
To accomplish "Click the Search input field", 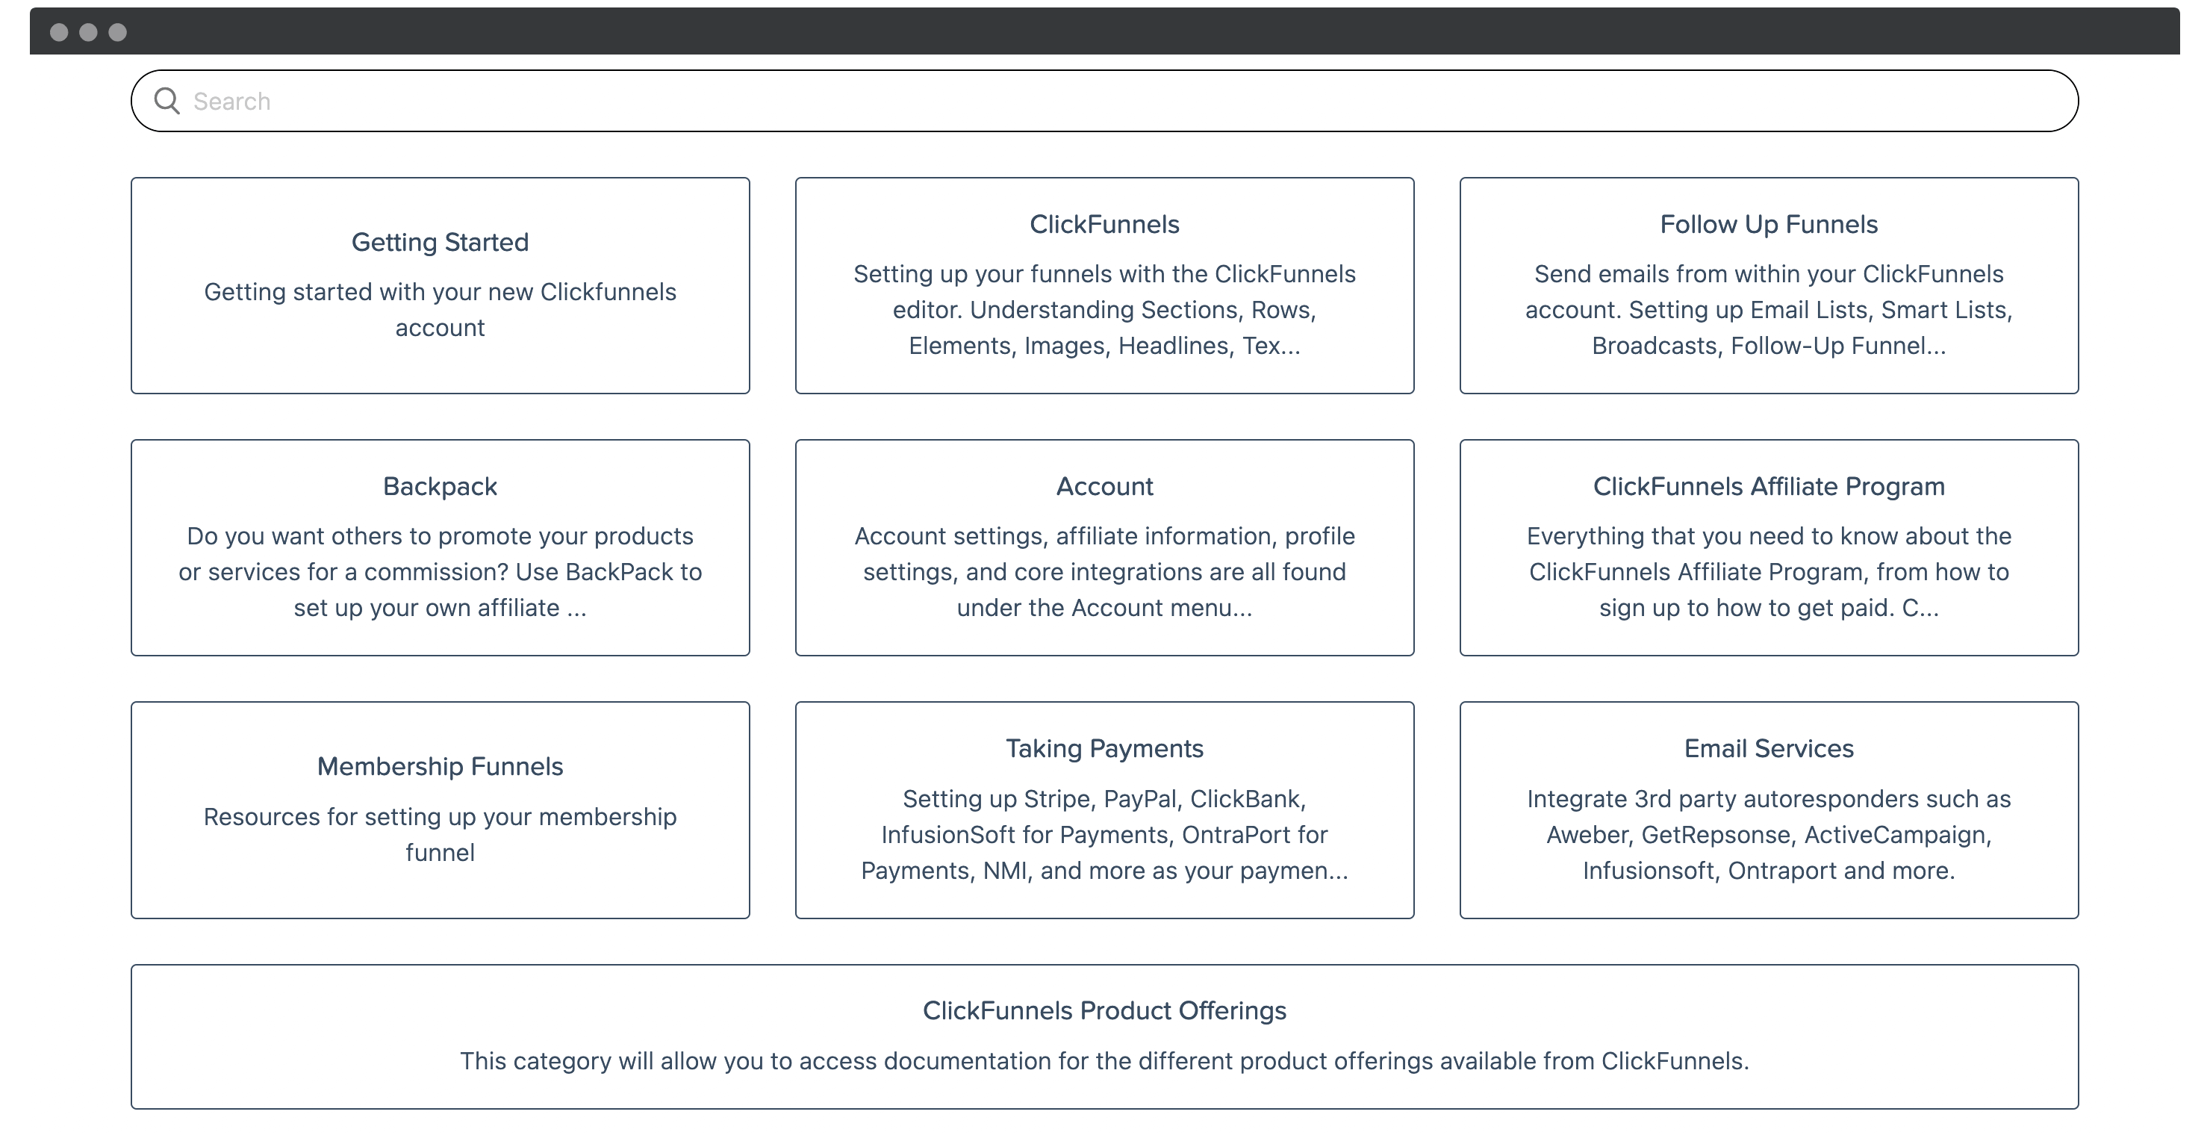I will (1103, 100).
